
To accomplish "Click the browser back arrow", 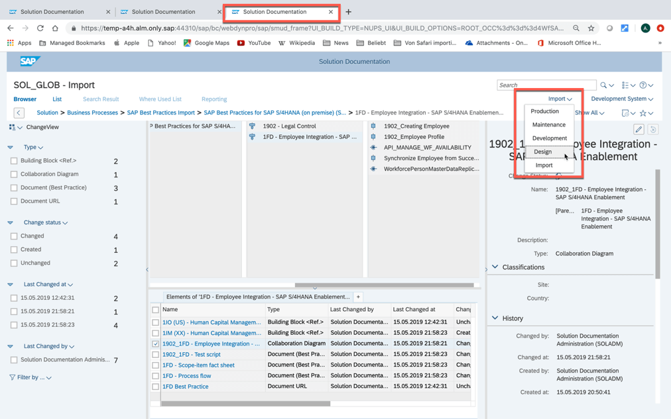I will (11, 28).
